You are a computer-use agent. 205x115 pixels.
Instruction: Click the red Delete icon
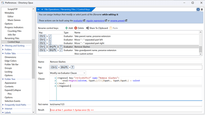(76, 28)
